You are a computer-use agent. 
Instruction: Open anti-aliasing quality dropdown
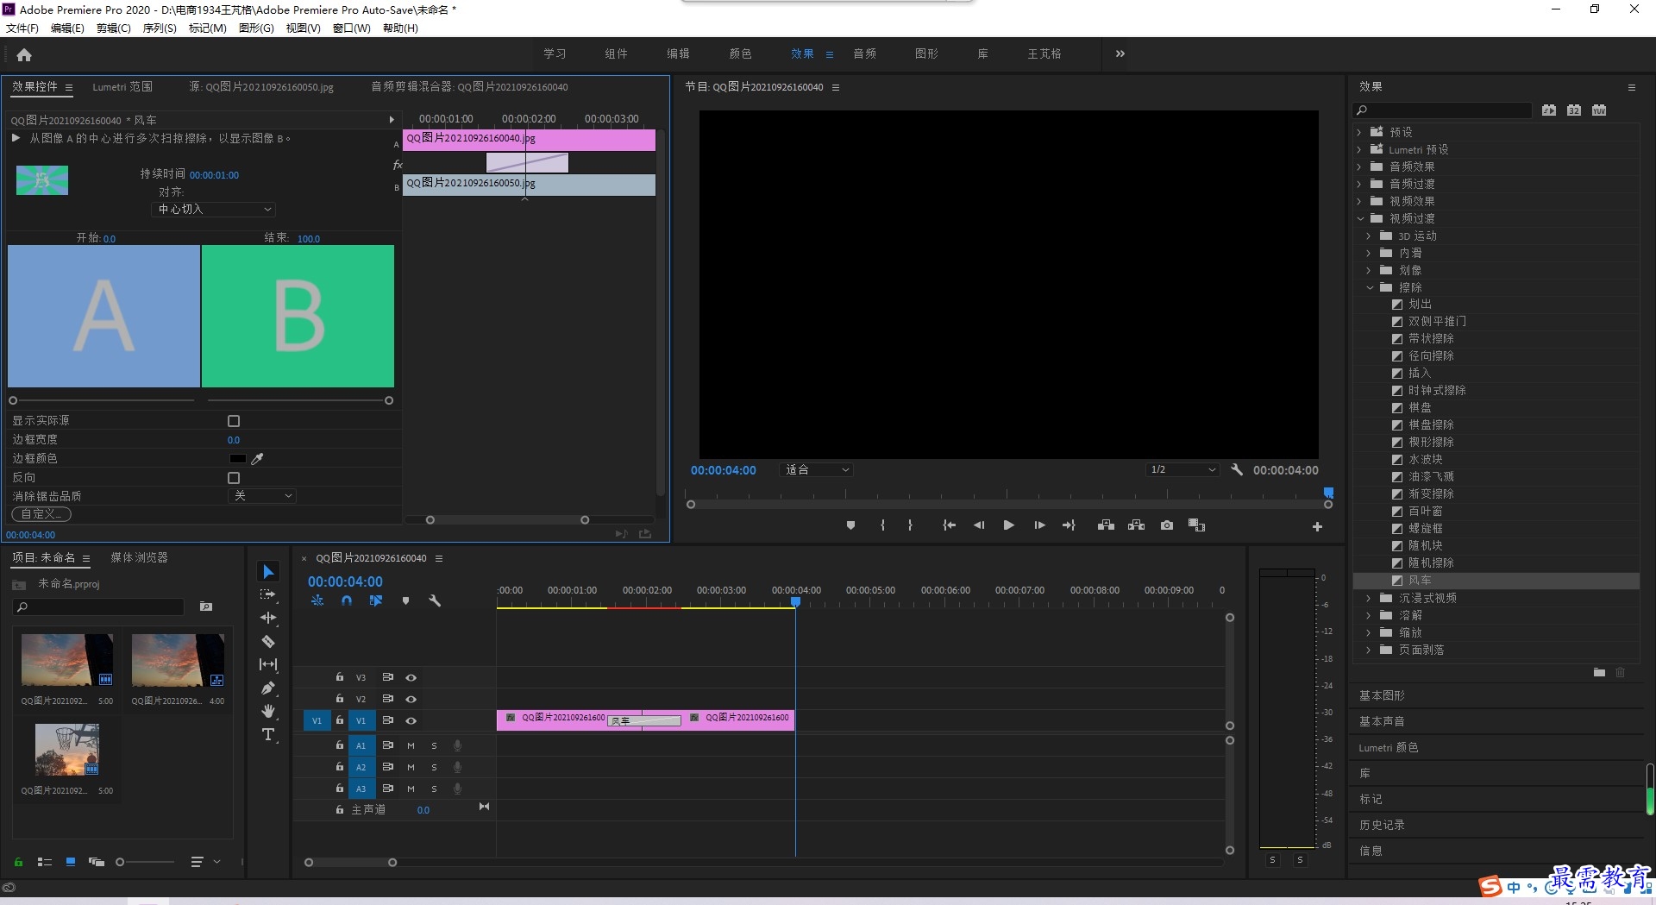(x=262, y=496)
